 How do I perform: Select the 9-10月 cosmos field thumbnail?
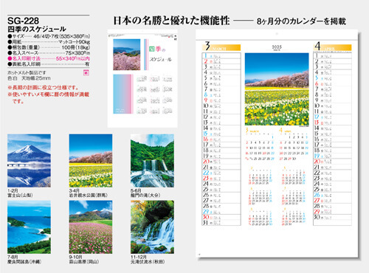pos(91,227)
